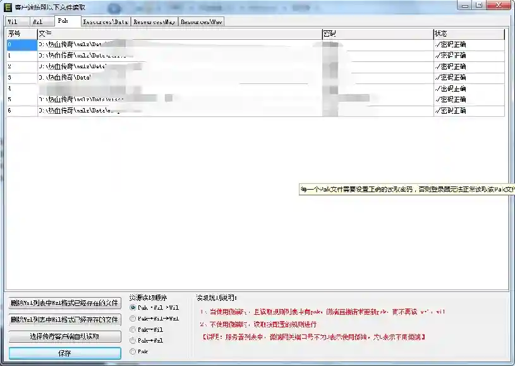This screenshot has width=515, height=366.
Task: Click the file path in row 6
Action: tap(79, 111)
